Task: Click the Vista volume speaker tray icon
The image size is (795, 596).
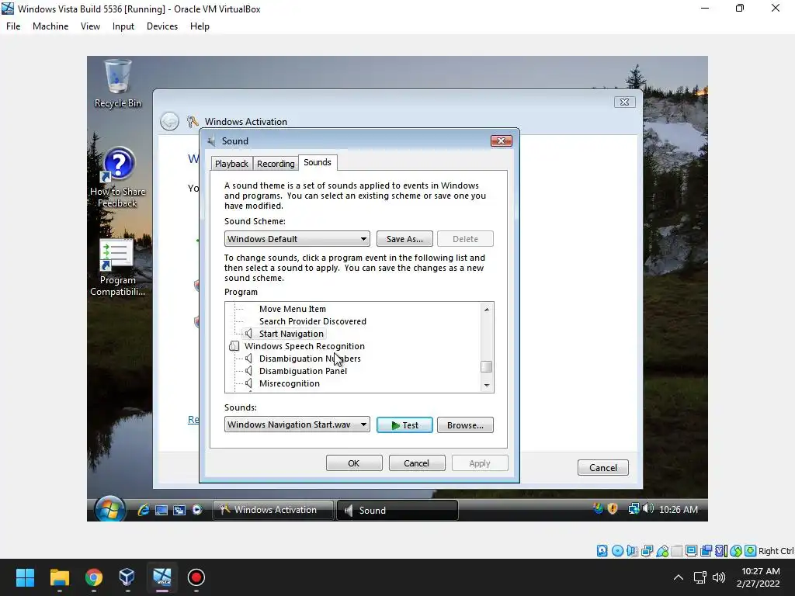Action: click(648, 508)
